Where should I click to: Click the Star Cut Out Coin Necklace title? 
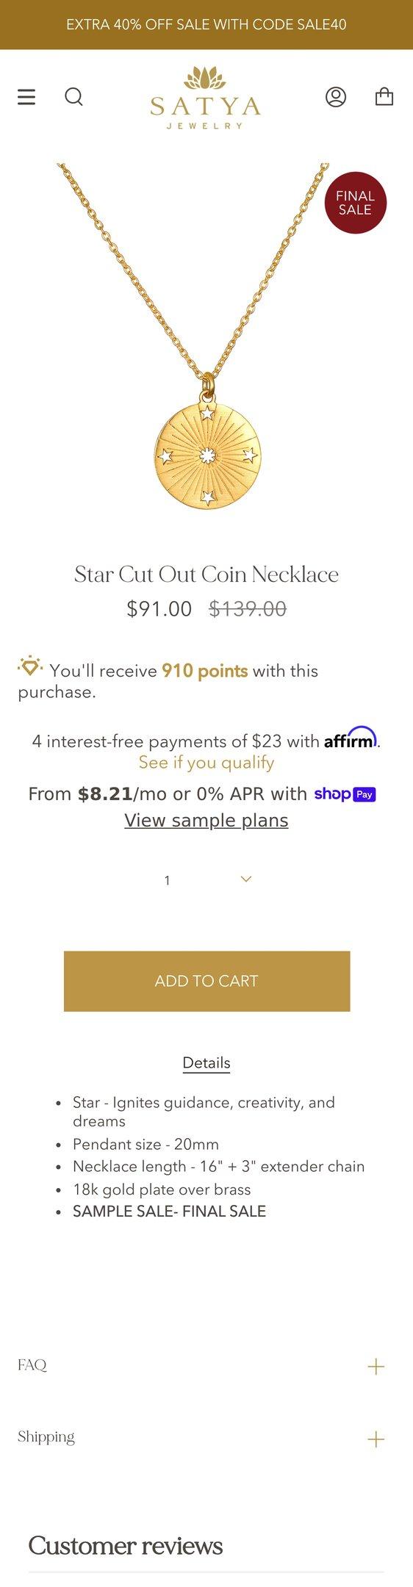(x=206, y=575)
